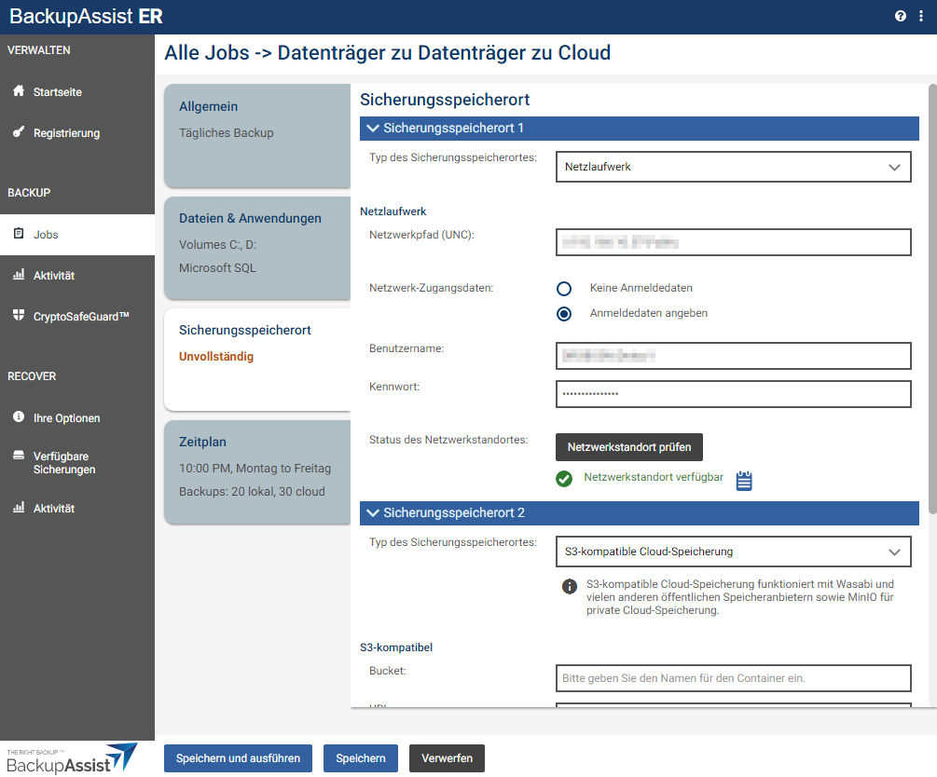Open the Netzlaufwerk storage type dropdown
This screenshot has width=937, height=777.
(733, 168)
